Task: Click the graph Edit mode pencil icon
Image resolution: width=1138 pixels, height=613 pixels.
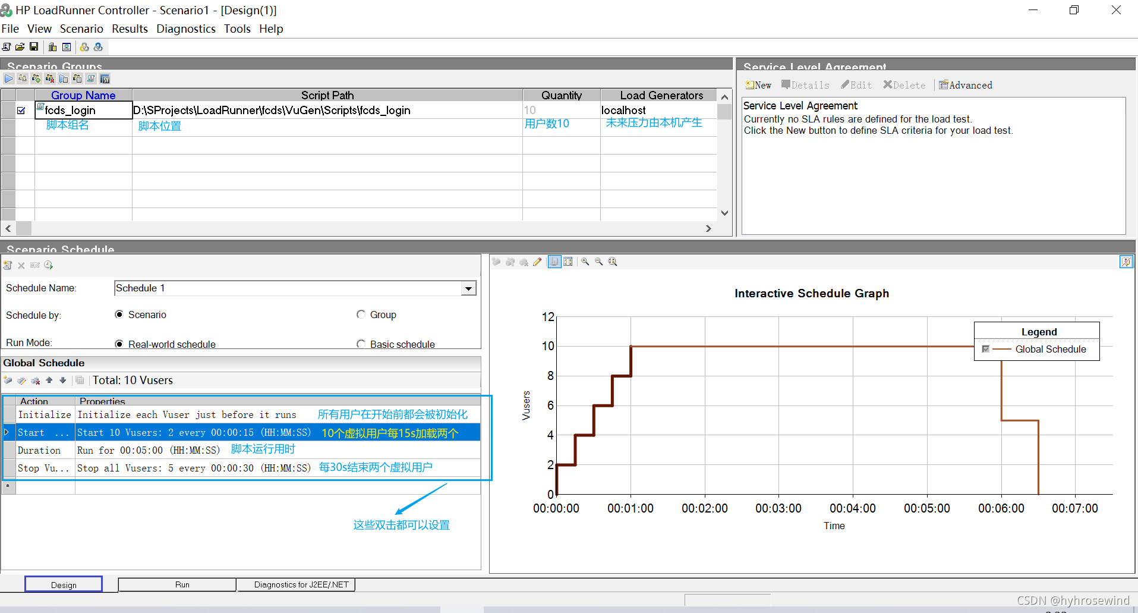Action: click(537, 262)
